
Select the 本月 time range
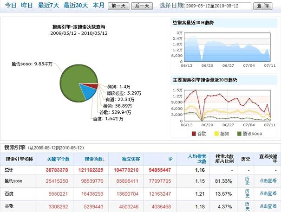pyautogui.click(x=98, y=6)
